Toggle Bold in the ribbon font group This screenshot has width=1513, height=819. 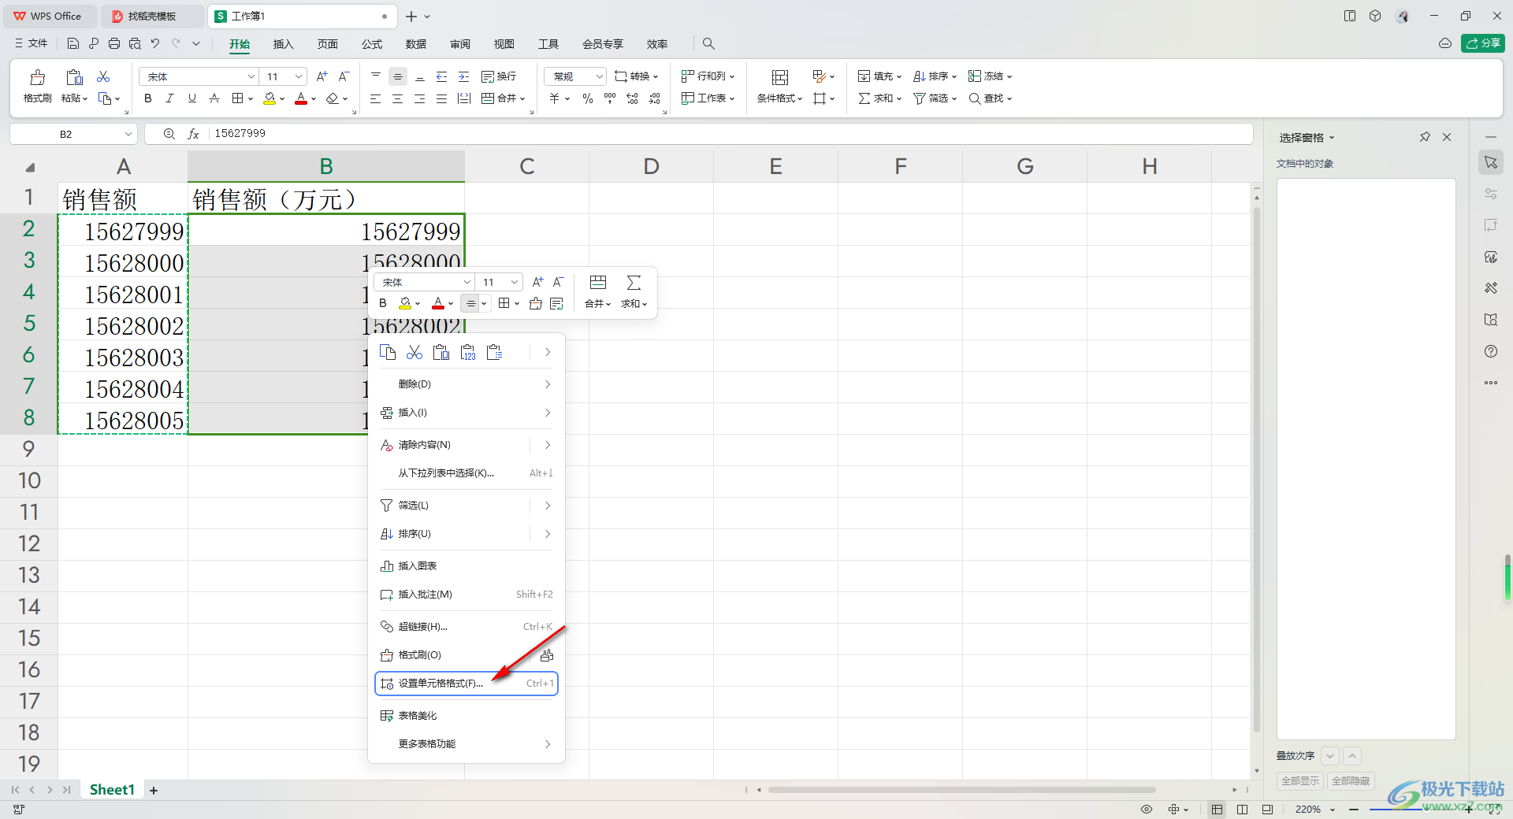pos(147,98)
